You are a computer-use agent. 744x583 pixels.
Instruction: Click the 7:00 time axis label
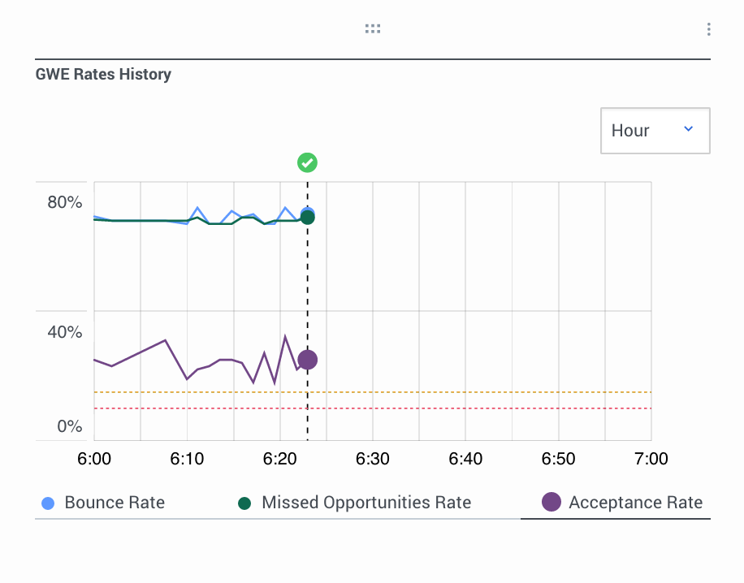[651, 459]
